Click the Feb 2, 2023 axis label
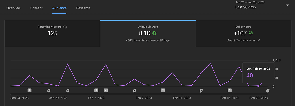This screenshot has height=106, width=295. coord(96,98)
